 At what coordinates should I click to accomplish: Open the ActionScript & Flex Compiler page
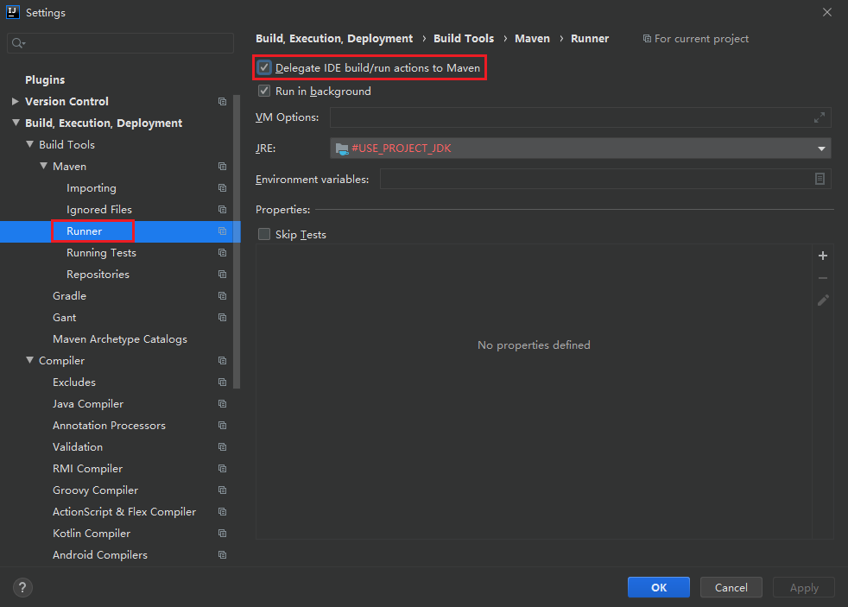(123, 512)
